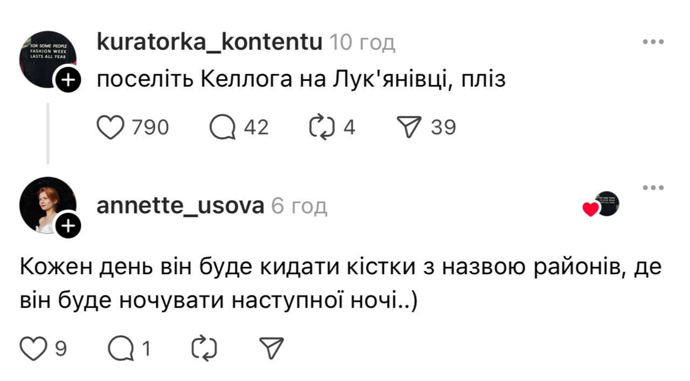Open more options for kuratorka_kontentu post
690x381 pixels.
(653, 42)
